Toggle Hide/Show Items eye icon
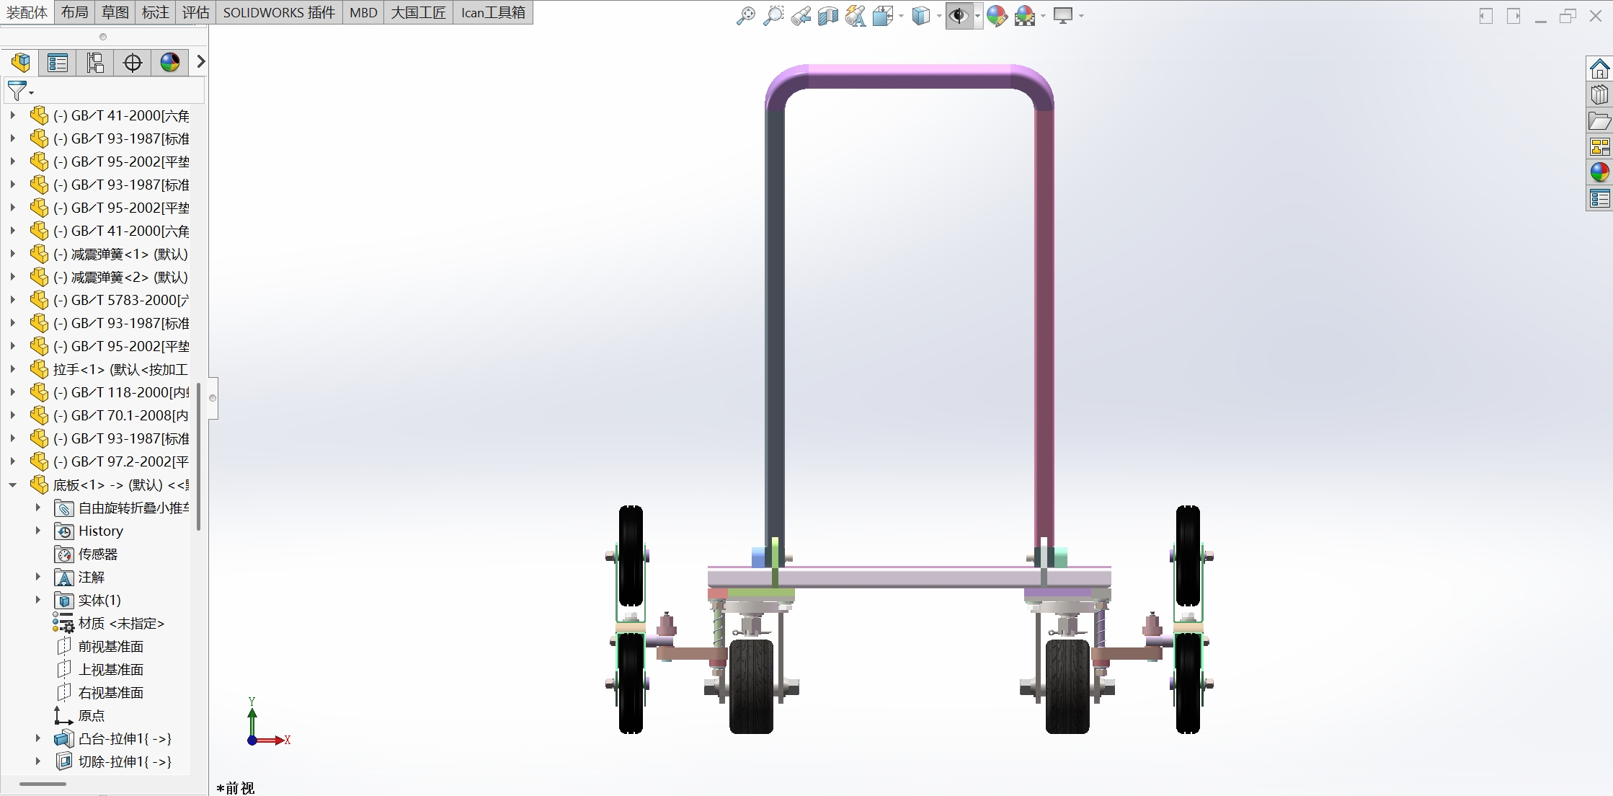1613x796 pixels. coord(959,16)
